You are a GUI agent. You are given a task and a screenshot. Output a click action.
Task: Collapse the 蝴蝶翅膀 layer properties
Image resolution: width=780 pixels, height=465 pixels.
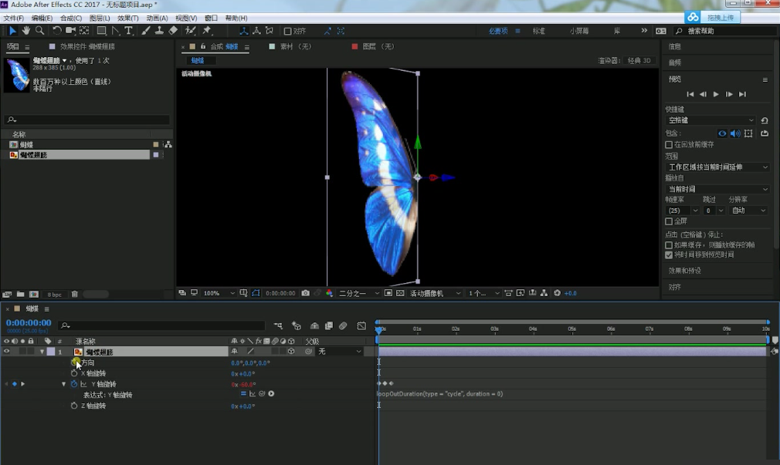coord(42,352)
